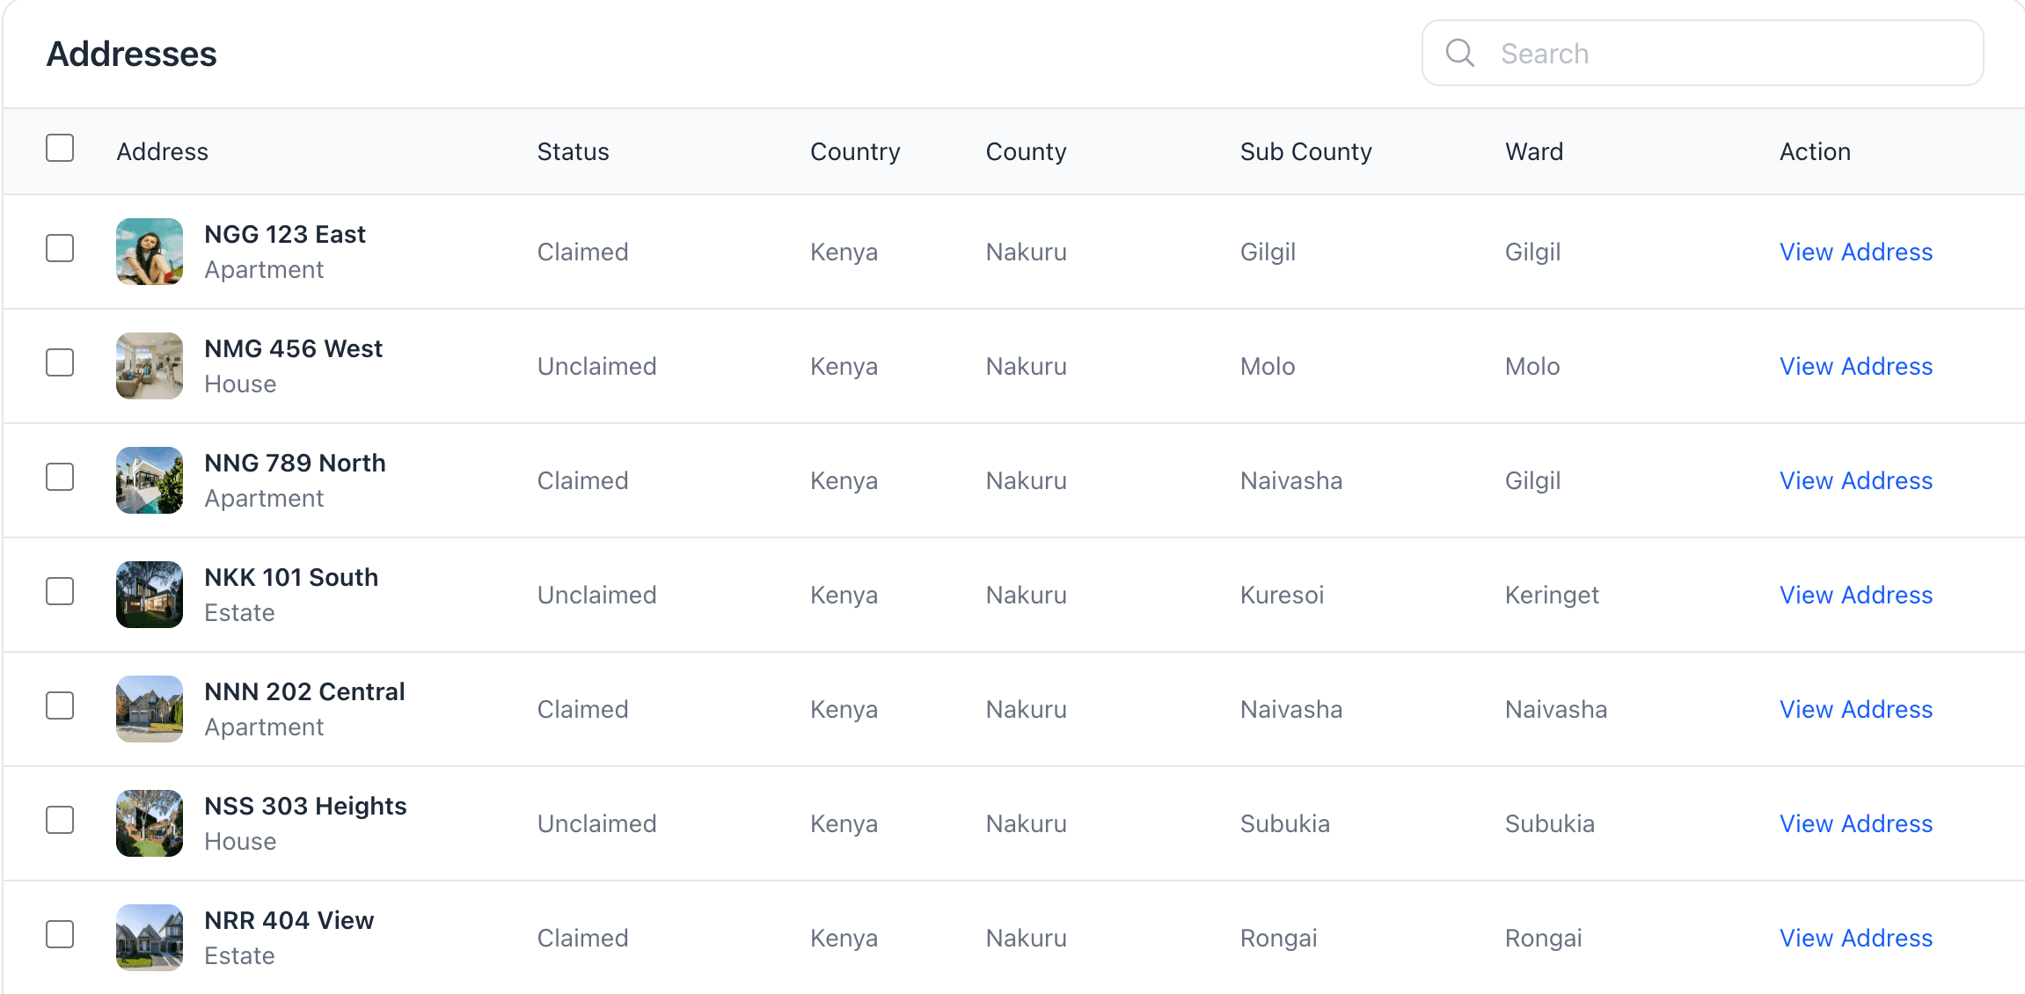Screen dimensions: 2025x994
Task: Select the NSS 303 Heights address name
Action: pos(306,807)
